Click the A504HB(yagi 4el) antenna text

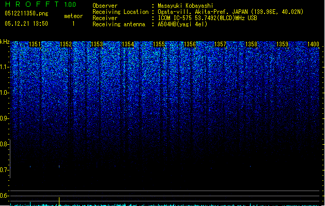182,24
